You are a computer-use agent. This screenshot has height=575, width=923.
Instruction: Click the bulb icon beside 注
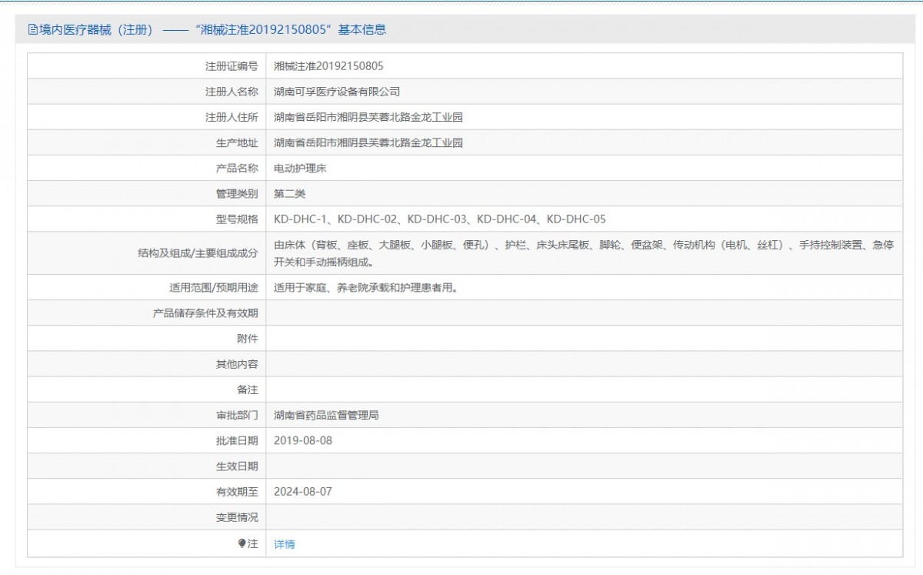(x=242, y=543)
